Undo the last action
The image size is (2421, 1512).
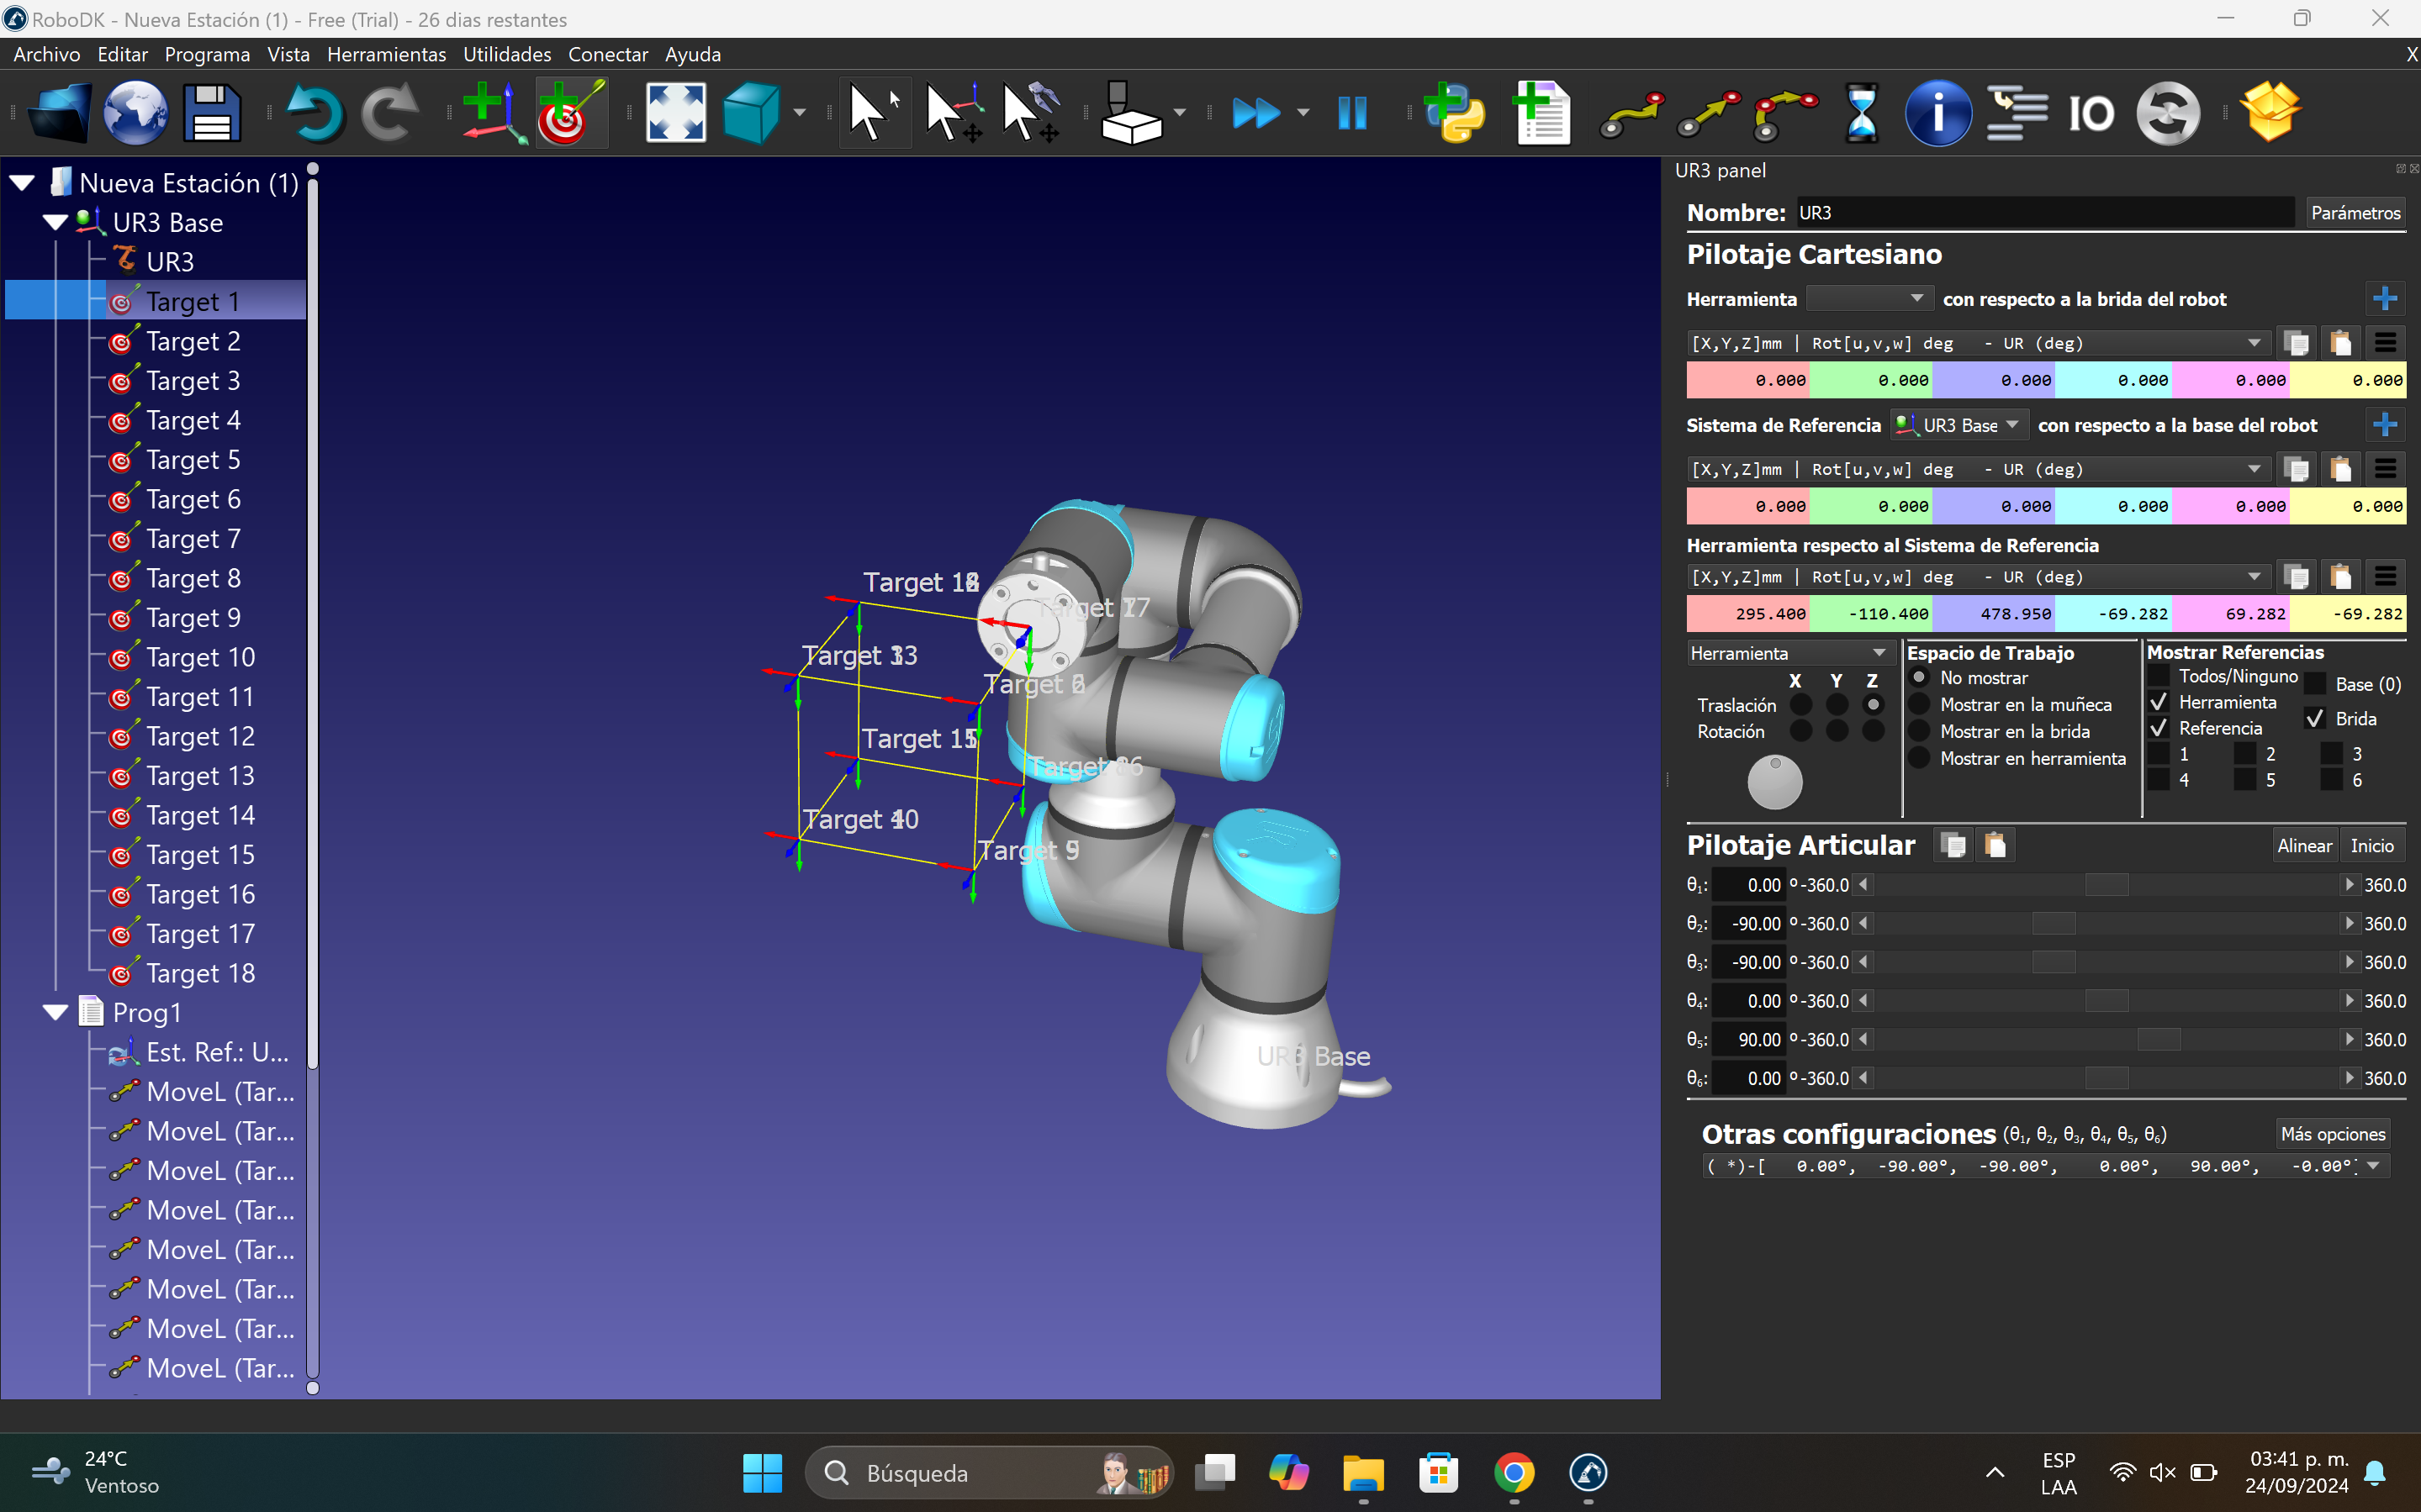315,113
